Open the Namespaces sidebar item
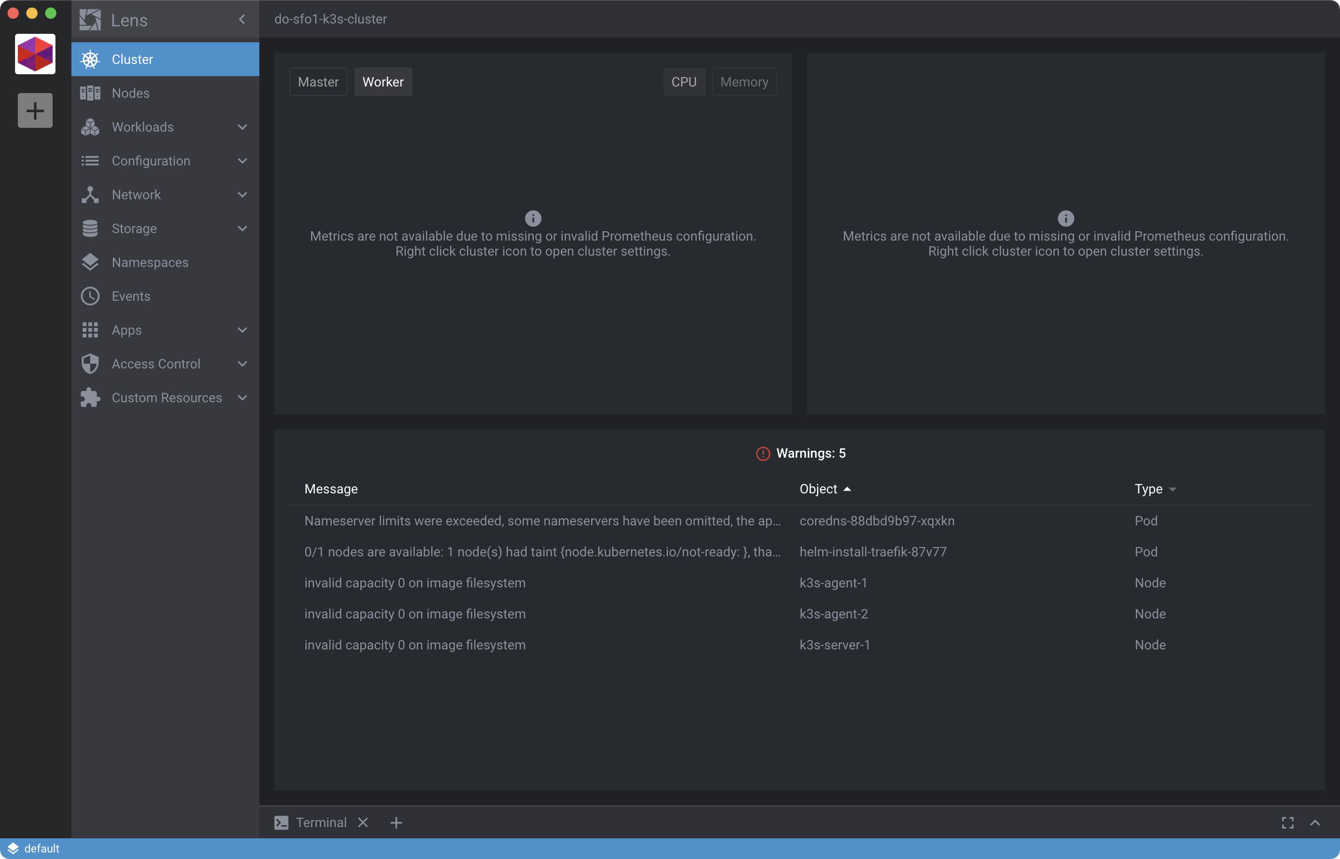1340x859 pixels. point(165,262)
